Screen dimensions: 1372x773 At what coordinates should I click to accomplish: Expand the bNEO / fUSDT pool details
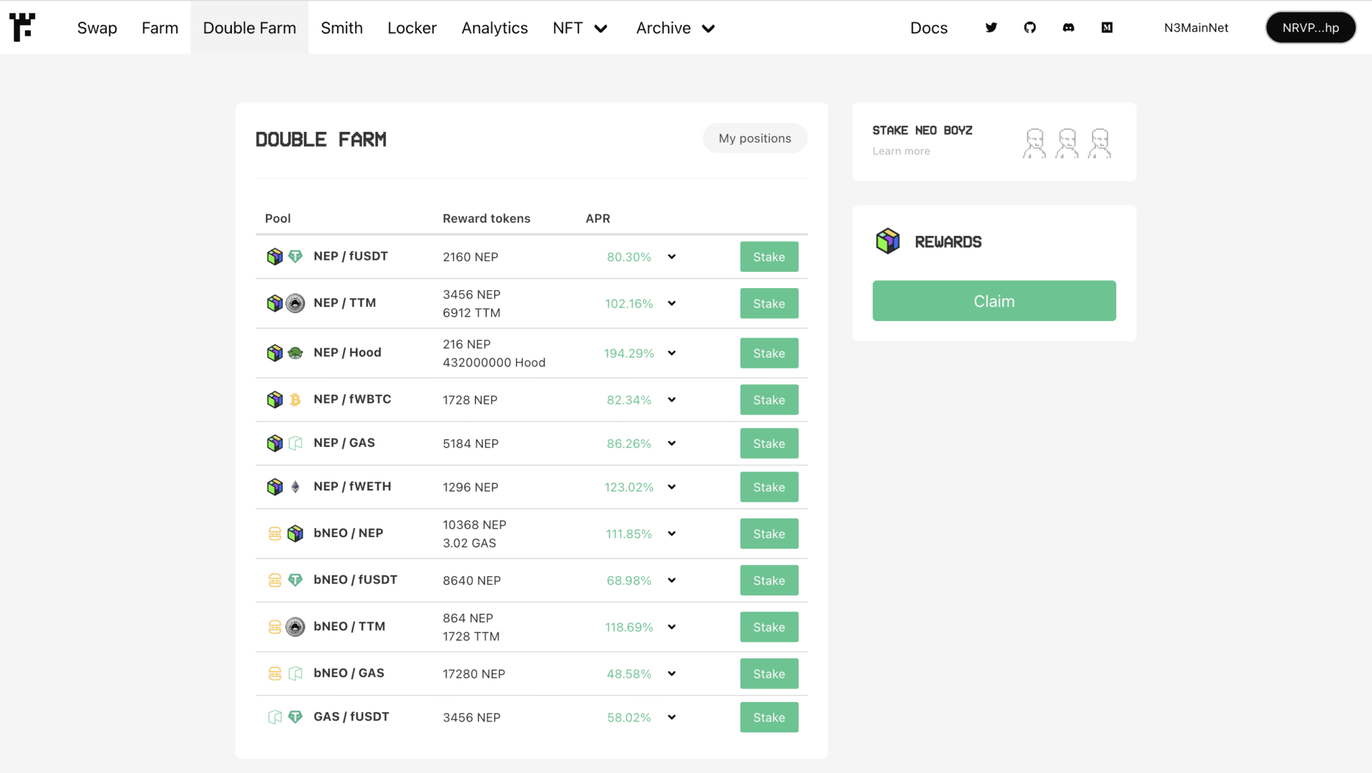671,580
